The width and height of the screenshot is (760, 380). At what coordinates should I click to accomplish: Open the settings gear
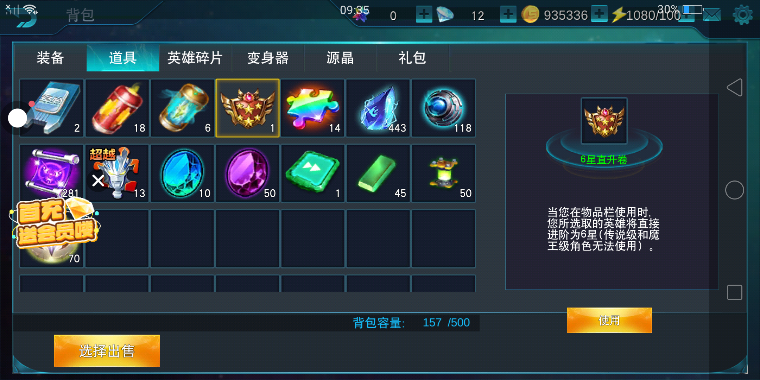[x=742, y=15]
